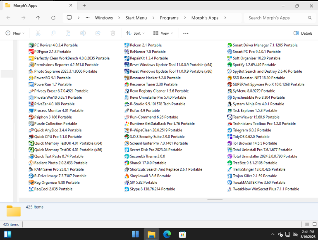
Task: Navigate to Programs in the breadcrumb
Action: 169,18
